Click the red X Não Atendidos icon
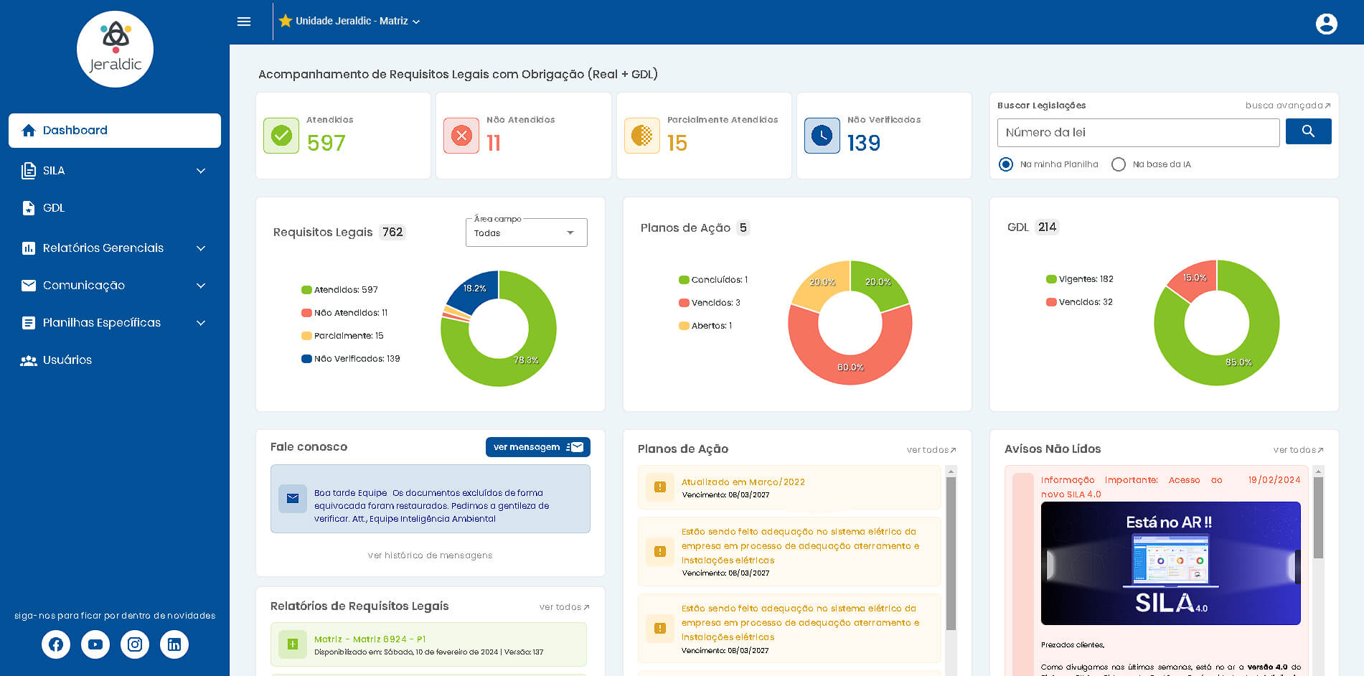Image resolution: width=1364 pixels, height=676 pixels. coord(461,136)
